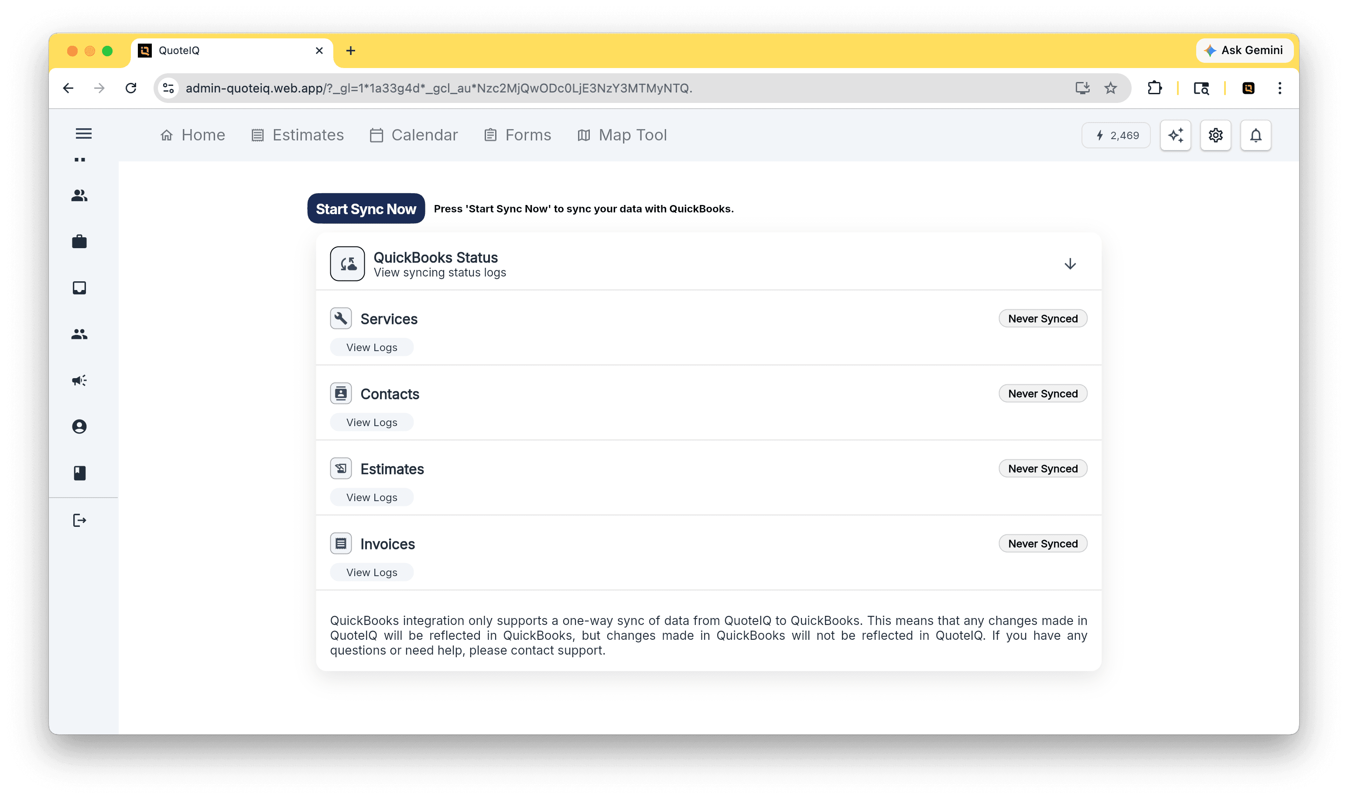1348x799 pixels.
Task: Bookmark this page with the star
Action: (x=1111, y=88)
